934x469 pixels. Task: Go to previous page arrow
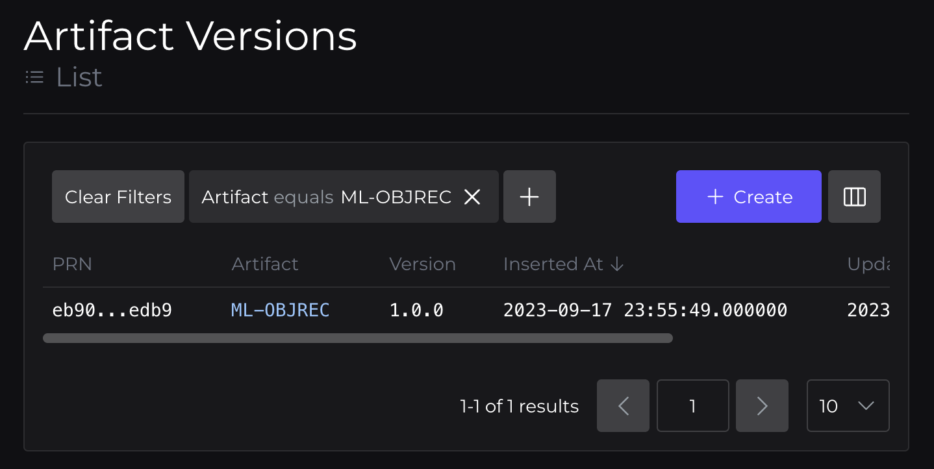click(623, 406)
